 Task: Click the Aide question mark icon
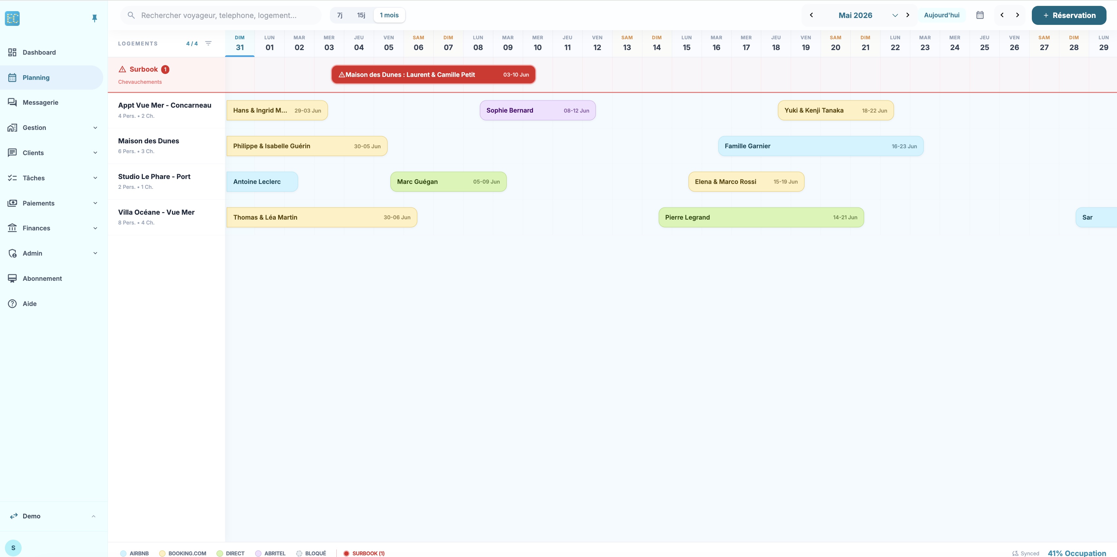pos(12,304)
